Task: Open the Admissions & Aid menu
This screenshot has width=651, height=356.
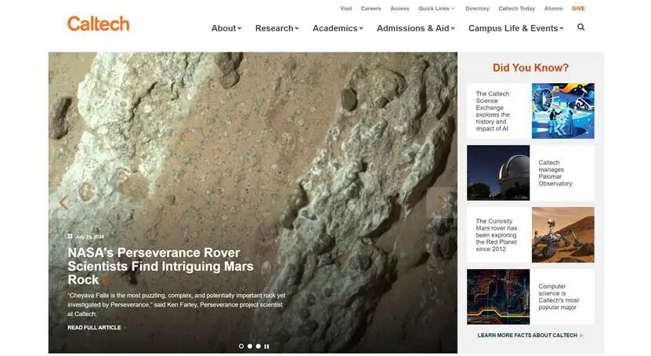Action: [416, 28]
